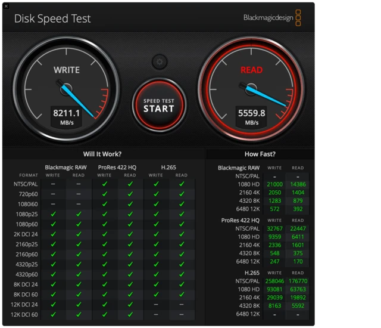Click the 19892 H.265 2160 4K read value
Viewport: 381px width, 328px height.
point(298,298)
